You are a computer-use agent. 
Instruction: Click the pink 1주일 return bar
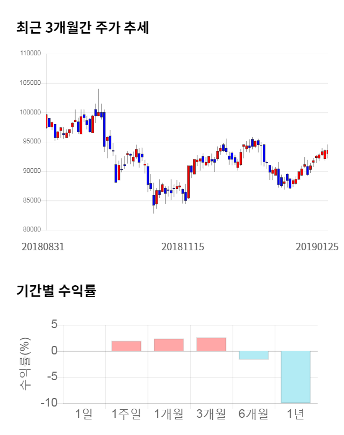[x=126, y=346]
